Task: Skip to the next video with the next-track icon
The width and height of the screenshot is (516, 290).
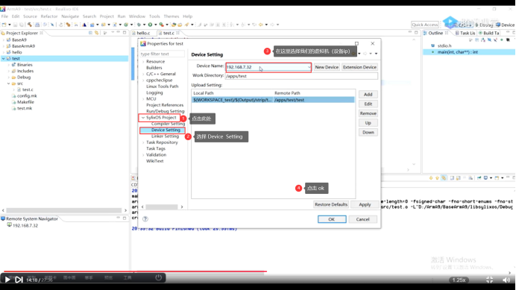Action: [x=19, y=280]
